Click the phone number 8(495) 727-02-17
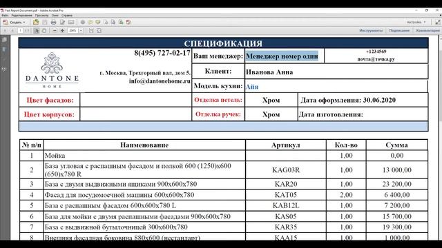 162,53
